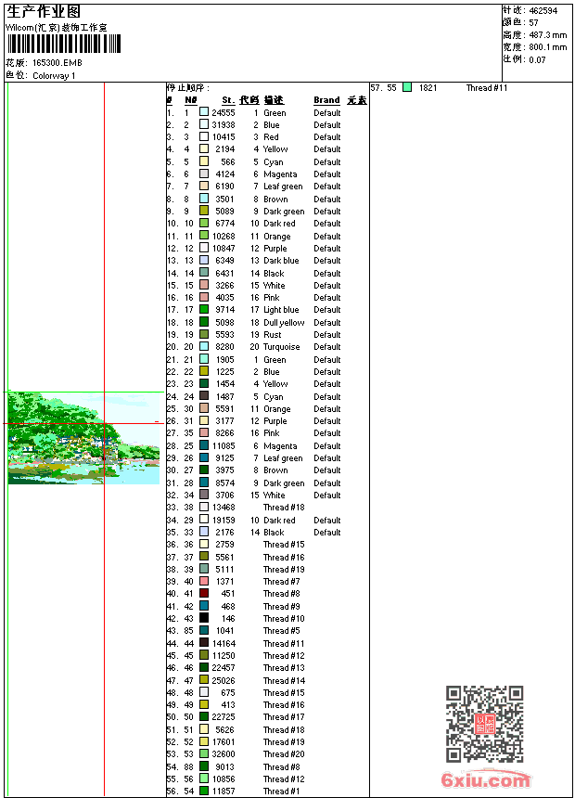Image resolution: width=575 pixels, height=798 pixels.
Task: Select the total stitch count 462594
Action: [543, 11]
